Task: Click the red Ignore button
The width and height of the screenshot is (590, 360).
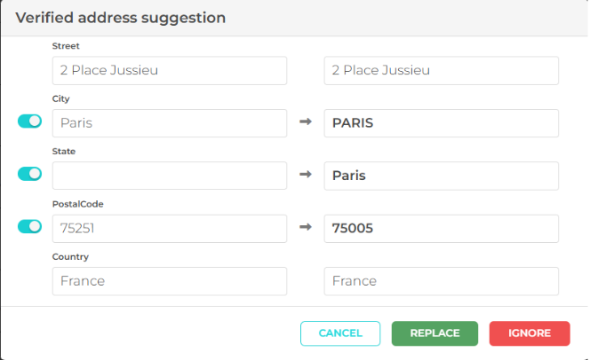Action: (530, 333)
